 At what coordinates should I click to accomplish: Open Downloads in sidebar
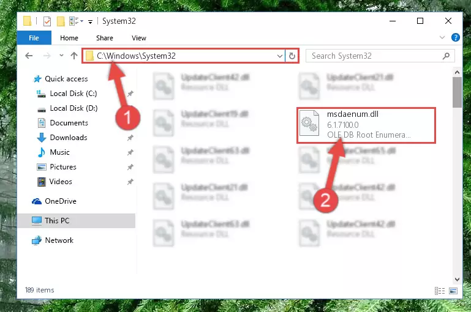click(x=69, y=138)
